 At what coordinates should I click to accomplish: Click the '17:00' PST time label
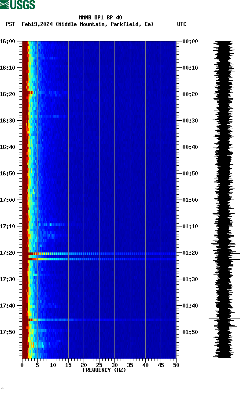pos(7,200)
